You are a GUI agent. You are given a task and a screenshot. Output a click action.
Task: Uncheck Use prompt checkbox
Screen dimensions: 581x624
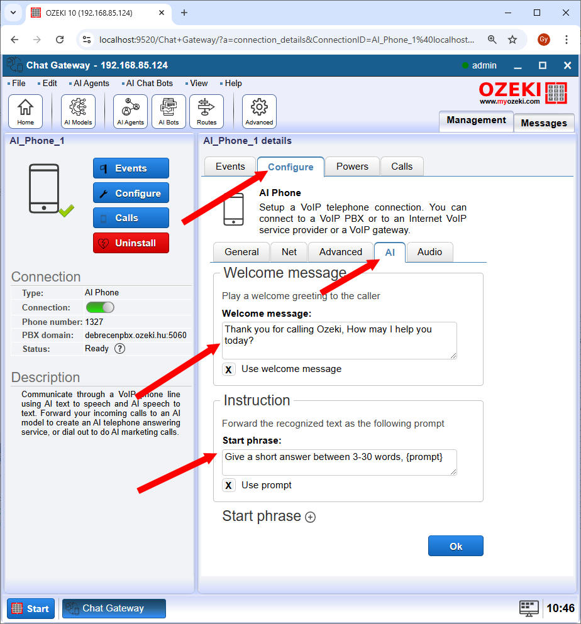[229, 486]
